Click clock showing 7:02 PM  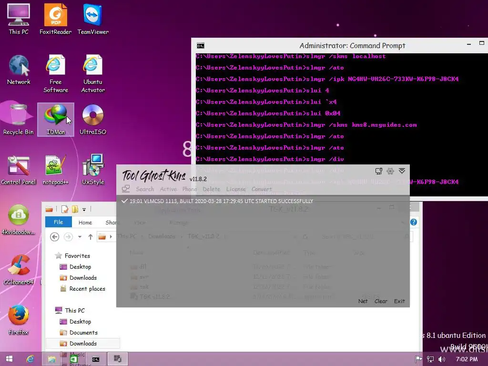pyautogui.click(x=467, y=359)
